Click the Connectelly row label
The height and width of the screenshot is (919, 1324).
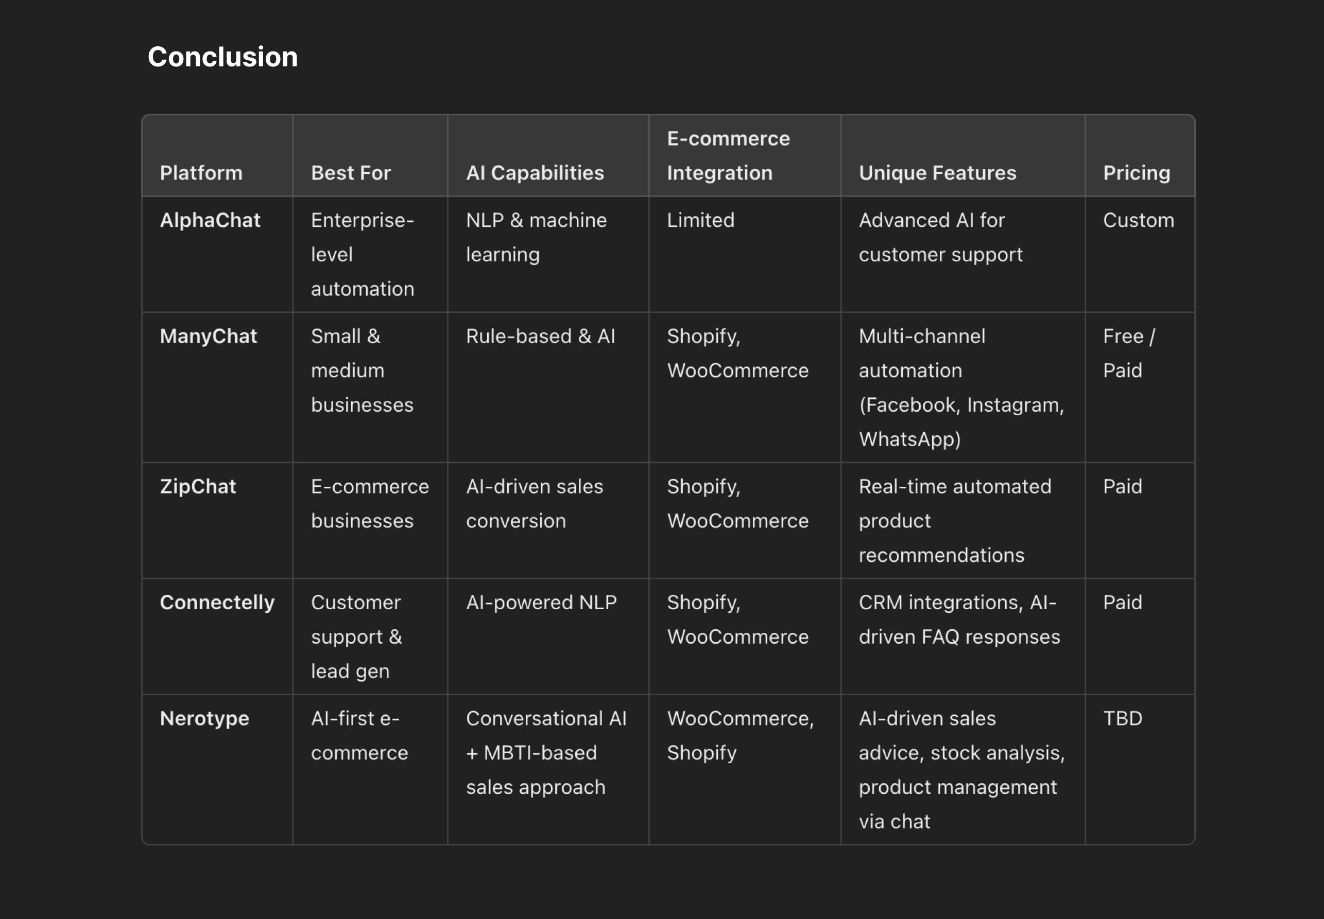pos(217,603)
